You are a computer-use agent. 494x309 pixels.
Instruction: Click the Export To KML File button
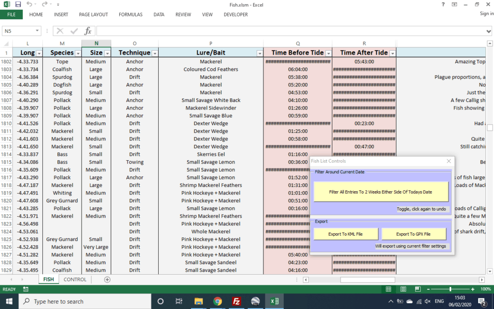tap(345, 234)
